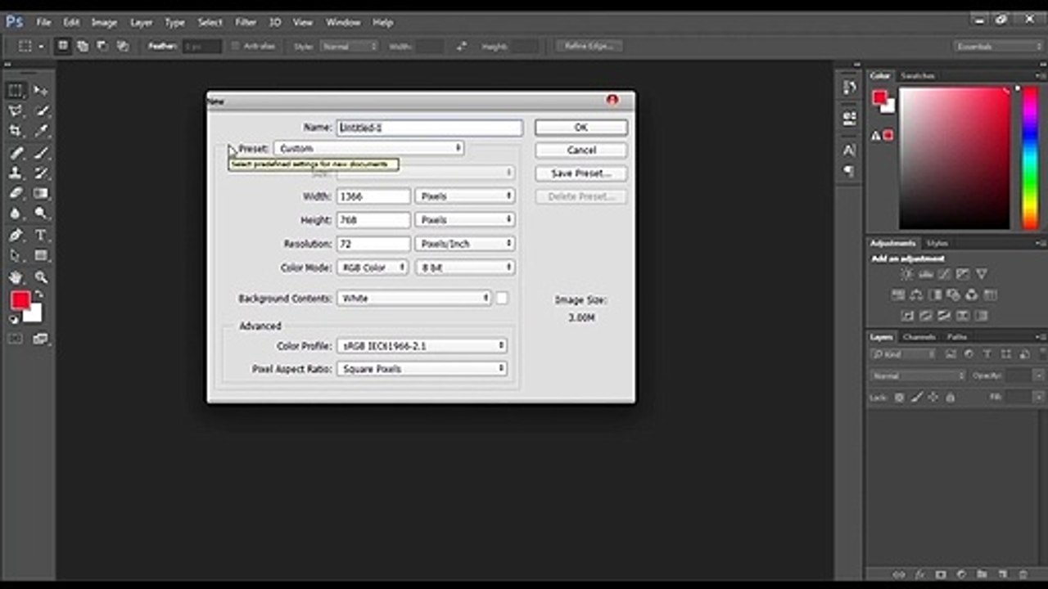Open the Filter menu
Screen dimensions: 1048x589
click(x=246, y=22)
